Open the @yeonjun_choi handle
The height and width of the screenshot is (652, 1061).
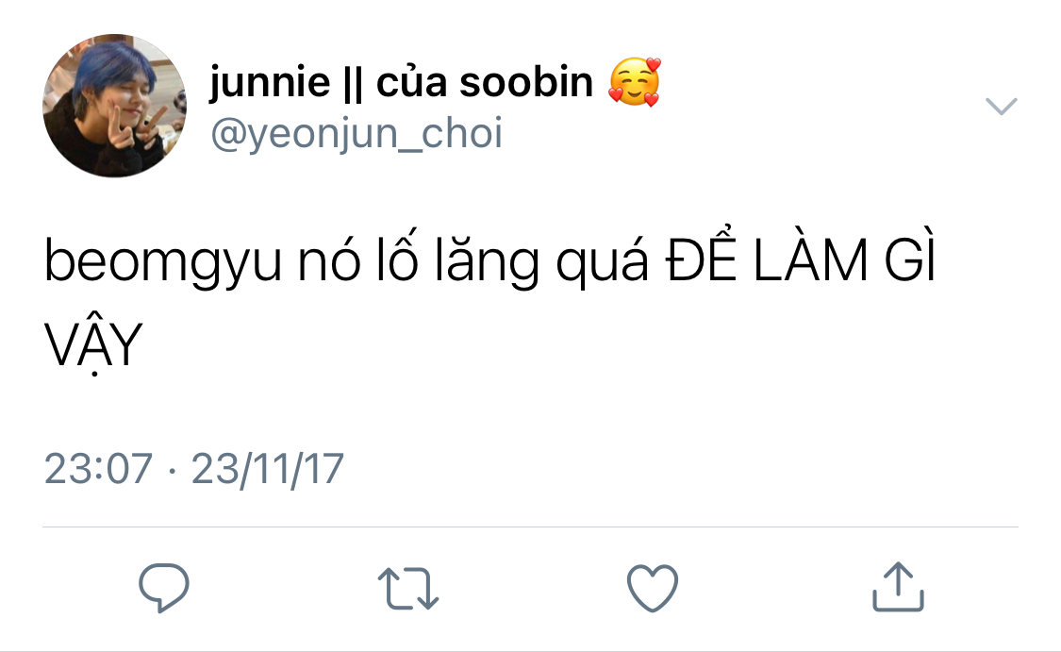coord(356,133)
